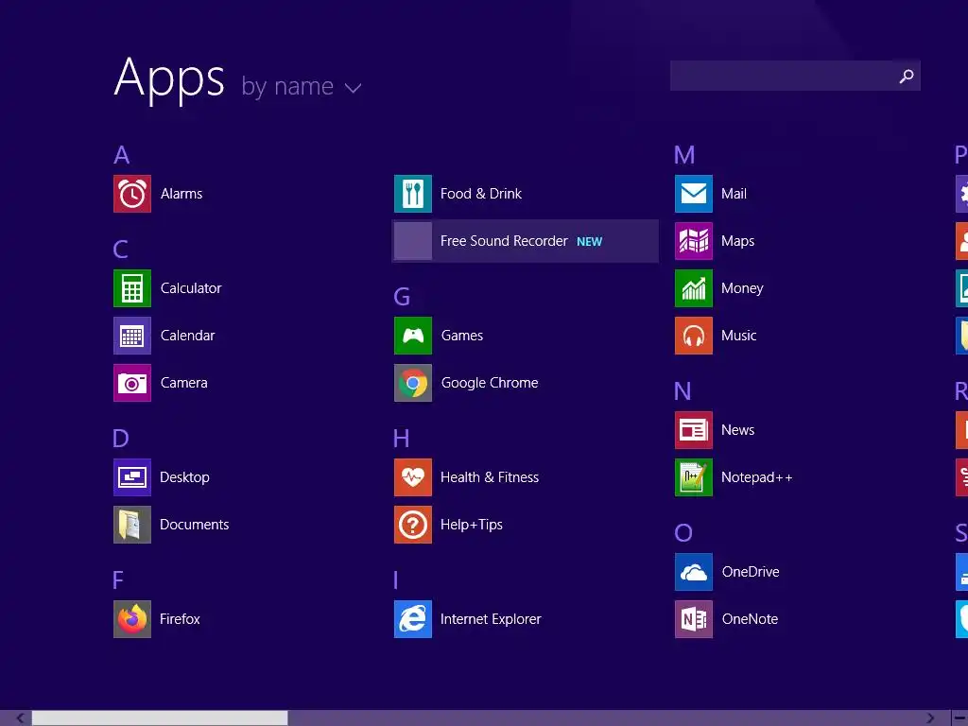
Task: Click the 'Mail' label
Action: click(734, 194)
